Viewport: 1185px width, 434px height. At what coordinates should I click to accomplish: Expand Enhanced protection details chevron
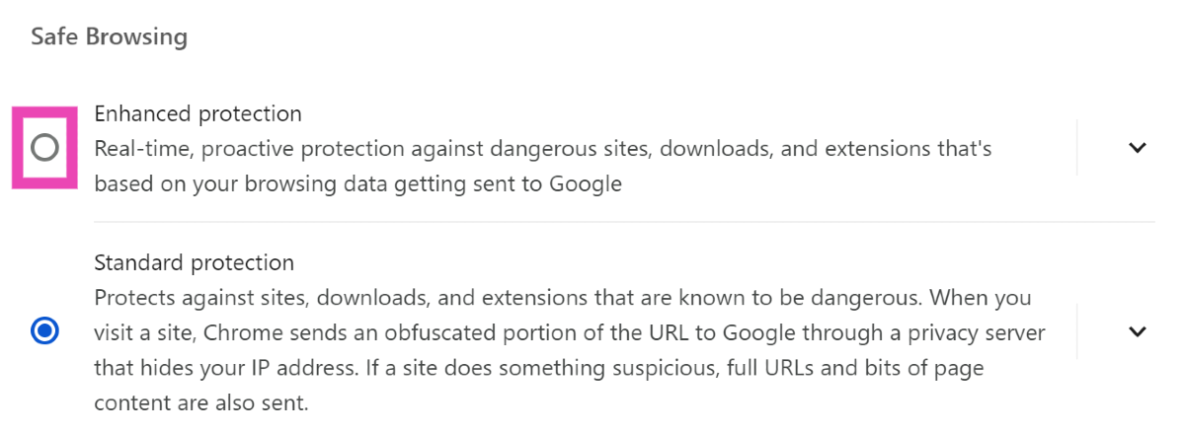click(1138, 148)
